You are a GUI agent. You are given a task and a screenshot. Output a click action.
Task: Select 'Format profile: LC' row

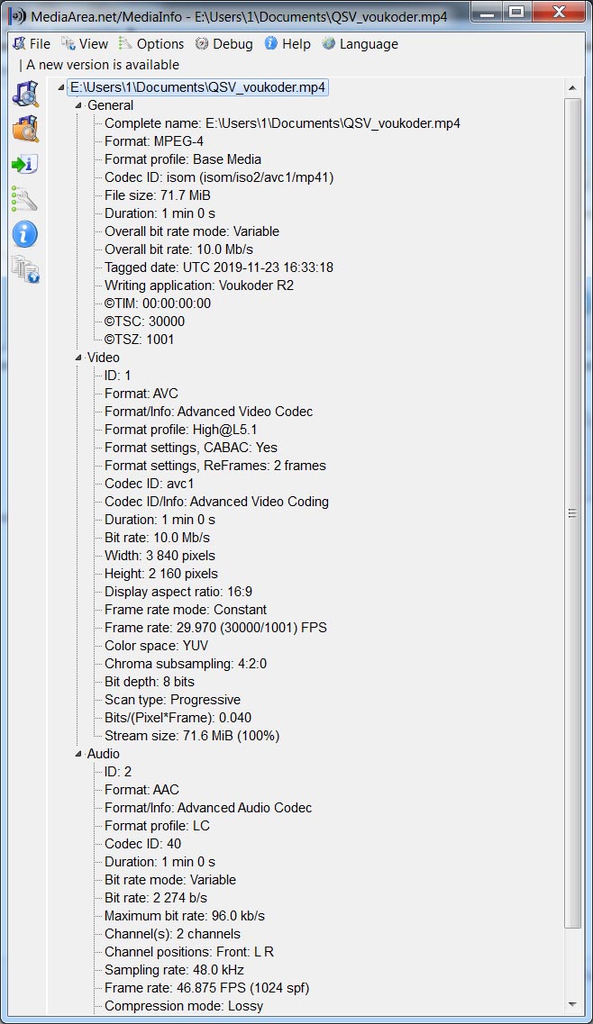[x=158, y=826]
